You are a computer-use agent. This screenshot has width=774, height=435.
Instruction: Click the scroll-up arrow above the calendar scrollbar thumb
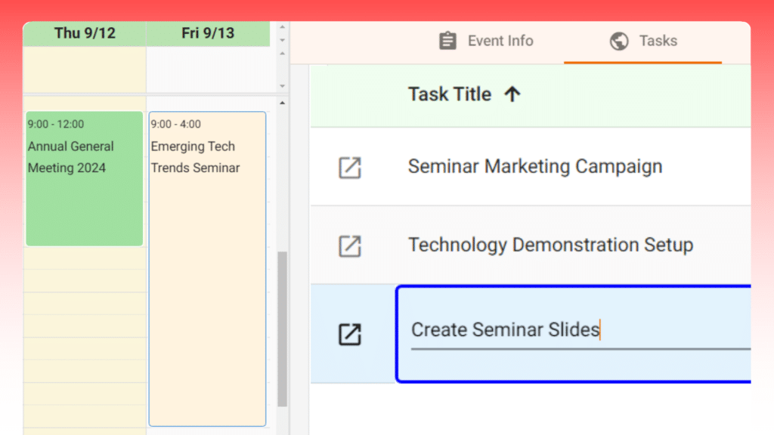[x=283, y=103]
